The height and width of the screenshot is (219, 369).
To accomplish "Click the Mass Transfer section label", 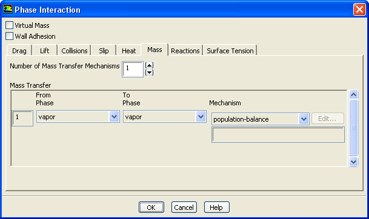I will tap(30, 85).
